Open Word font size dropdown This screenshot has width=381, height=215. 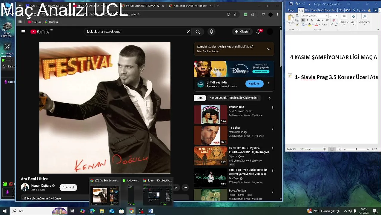tap(337, 16)
